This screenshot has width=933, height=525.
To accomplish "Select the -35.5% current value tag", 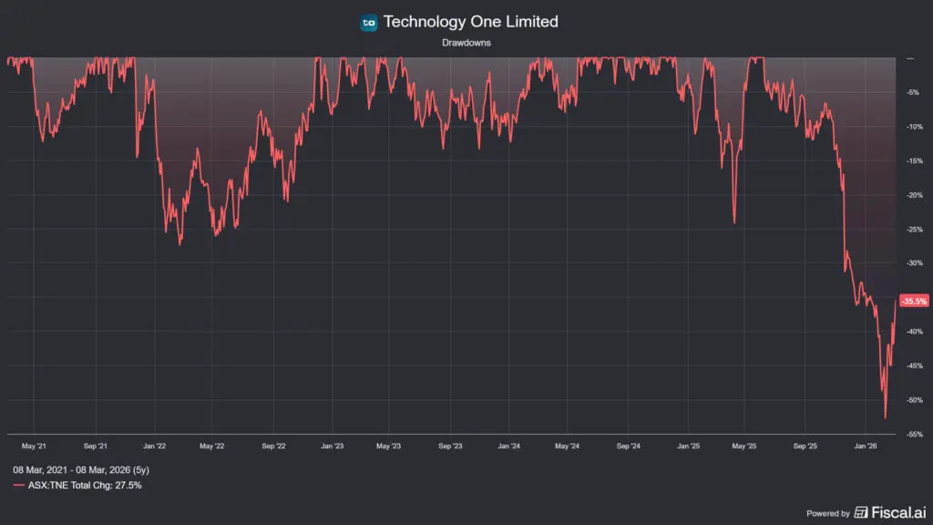I will pyautogui.click(x=913, y=301).
